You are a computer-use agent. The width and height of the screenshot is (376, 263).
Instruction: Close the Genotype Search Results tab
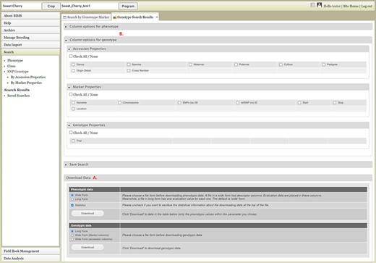pyautogui.click(x=157, y=17)
